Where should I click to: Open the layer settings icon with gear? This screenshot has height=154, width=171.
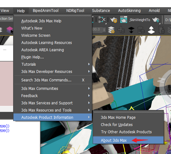point(111,30)
